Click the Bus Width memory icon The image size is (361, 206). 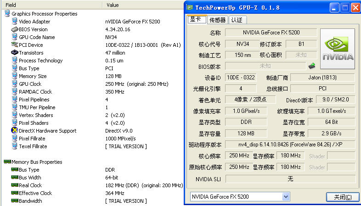coord(15,178)
